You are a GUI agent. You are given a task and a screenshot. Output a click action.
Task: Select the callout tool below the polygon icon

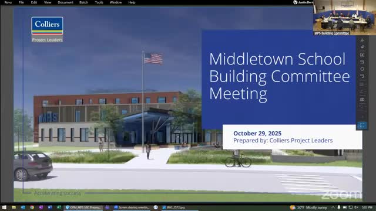362,76
